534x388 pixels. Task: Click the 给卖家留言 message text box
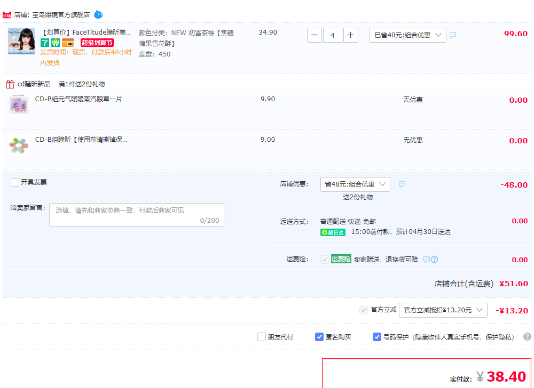click(x=137, y=215)
